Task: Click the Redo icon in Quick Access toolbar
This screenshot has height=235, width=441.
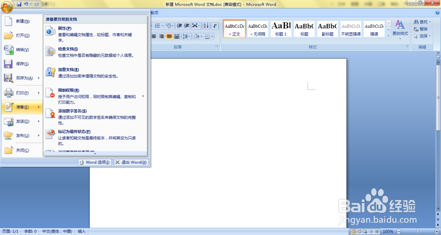Action: (37, 4)
